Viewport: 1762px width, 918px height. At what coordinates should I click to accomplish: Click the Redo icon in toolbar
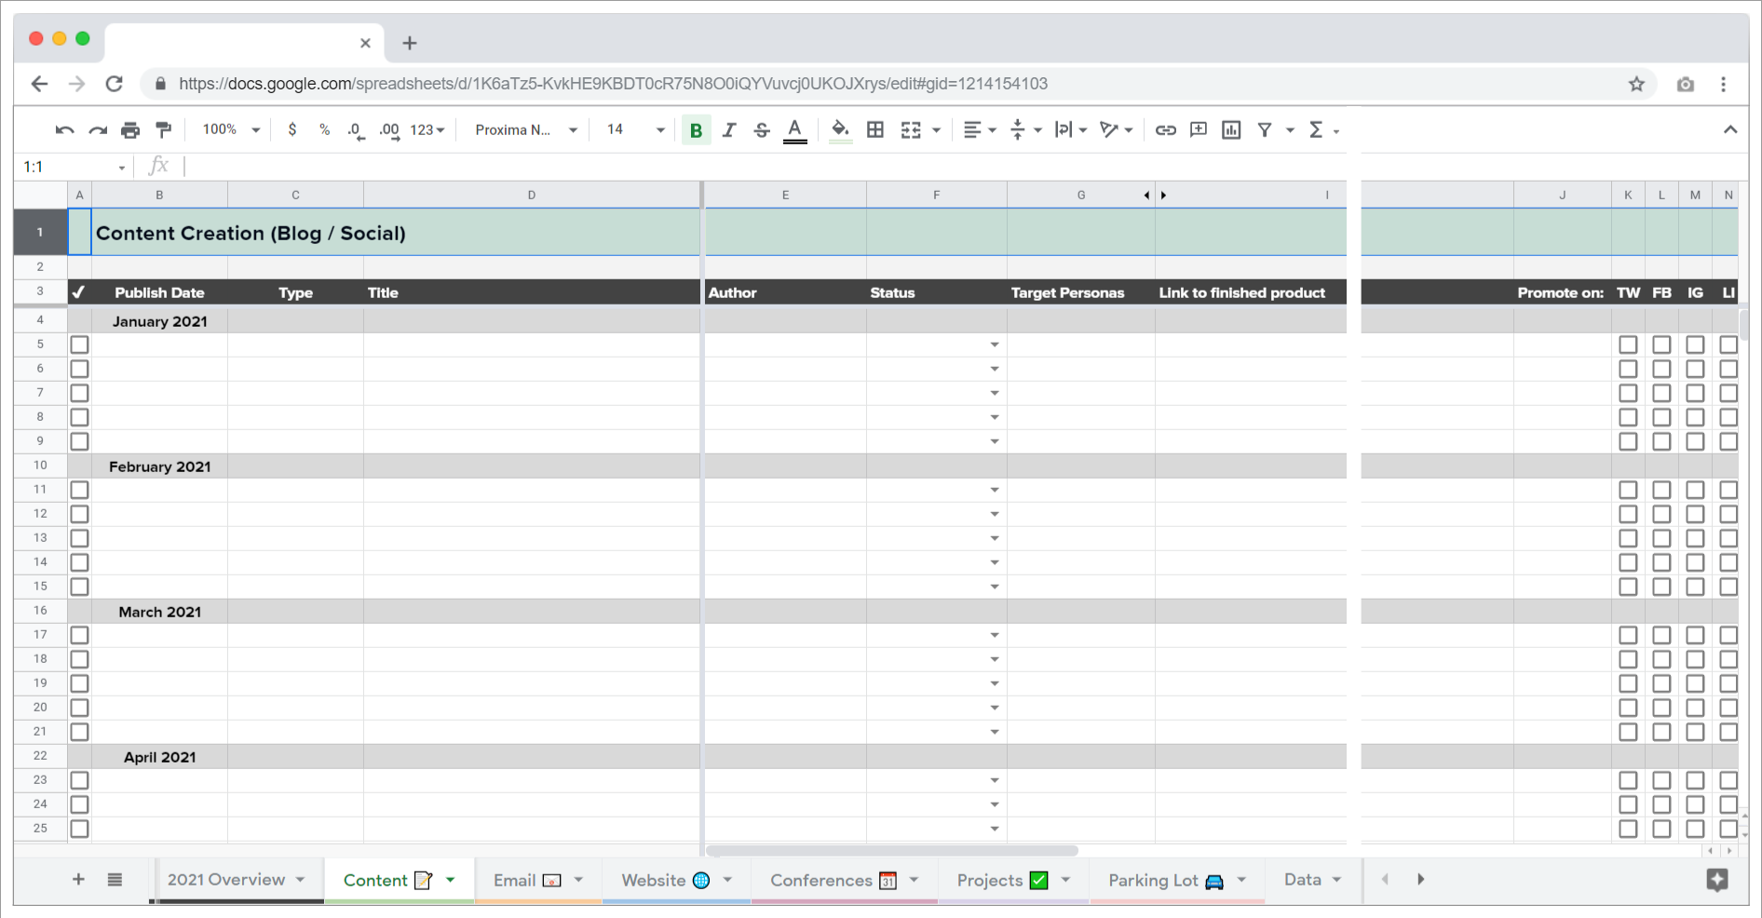pyautogui.click(x=98, y=130)
